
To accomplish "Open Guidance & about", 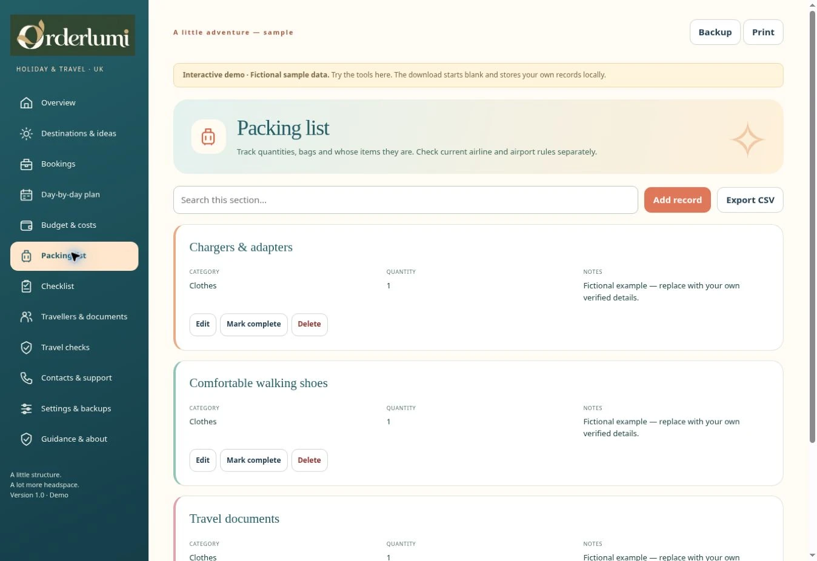I will click(74, 439).
